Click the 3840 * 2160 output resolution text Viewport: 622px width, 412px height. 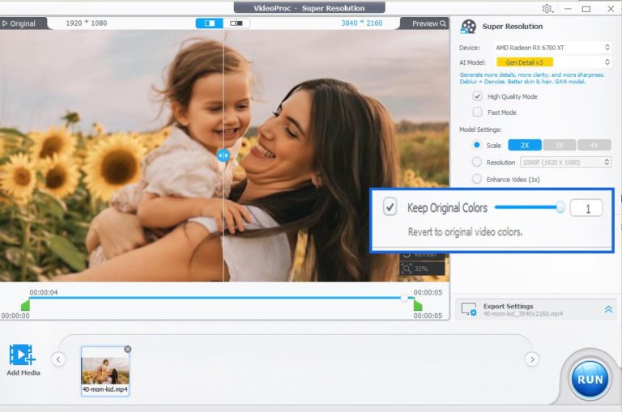pos(362,23)
